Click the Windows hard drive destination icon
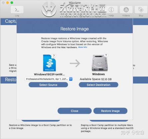This screenshot has width=148, height=139. [x=99, y=63]
